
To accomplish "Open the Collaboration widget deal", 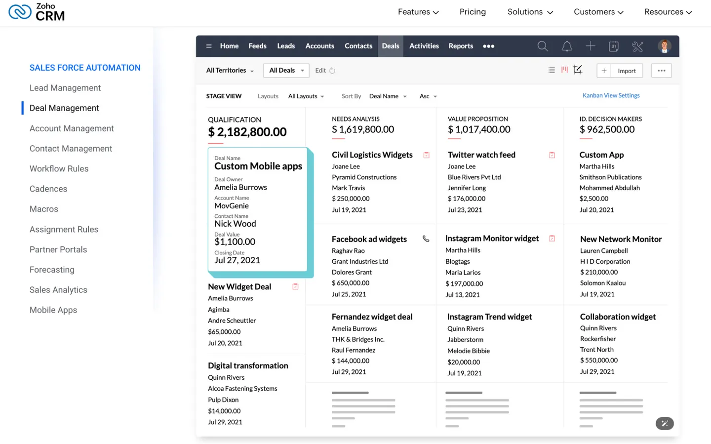I will 618,317.
